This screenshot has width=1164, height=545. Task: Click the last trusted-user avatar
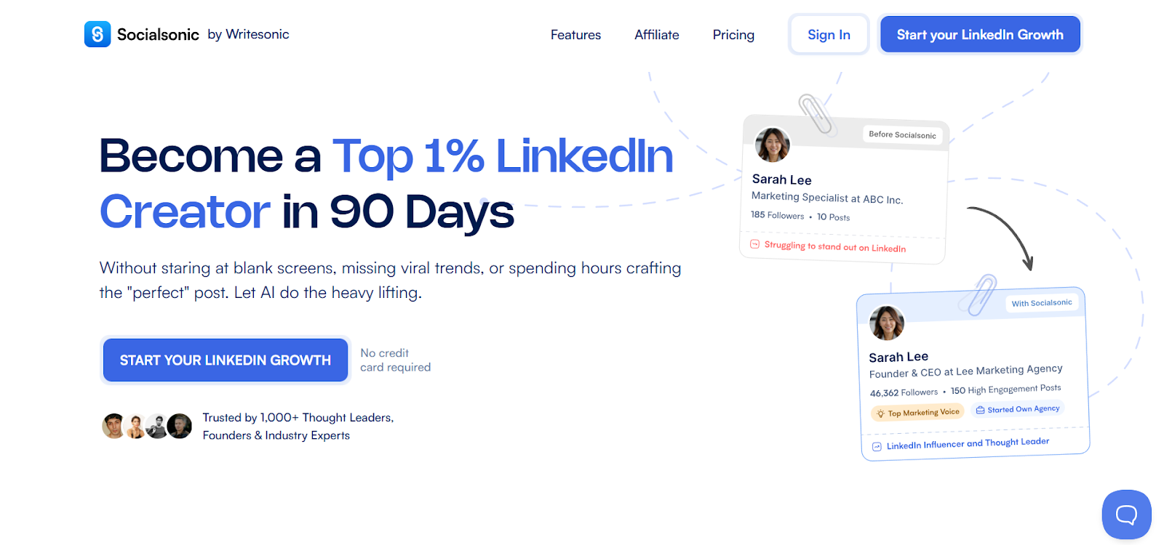pos(180,426)
